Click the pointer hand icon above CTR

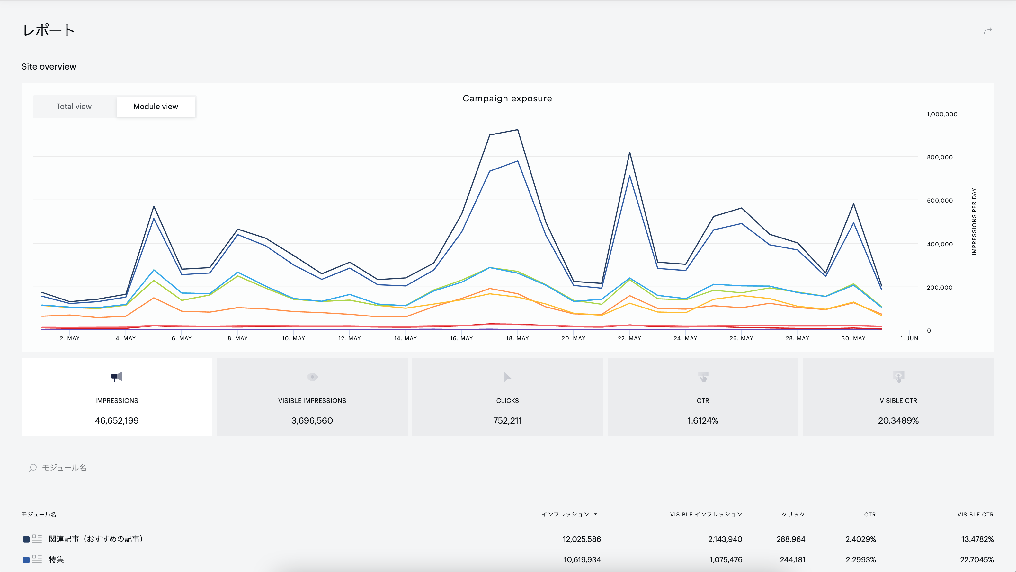tap(703, 377)
